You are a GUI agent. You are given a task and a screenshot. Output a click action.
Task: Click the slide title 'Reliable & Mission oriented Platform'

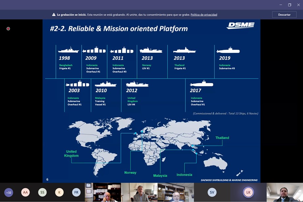[x=128, y=29]
